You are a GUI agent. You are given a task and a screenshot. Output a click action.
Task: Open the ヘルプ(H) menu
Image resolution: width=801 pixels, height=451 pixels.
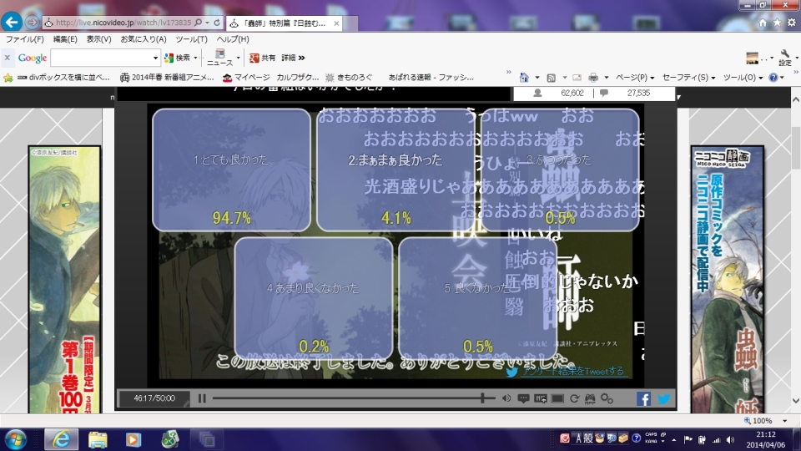(233, 39)
